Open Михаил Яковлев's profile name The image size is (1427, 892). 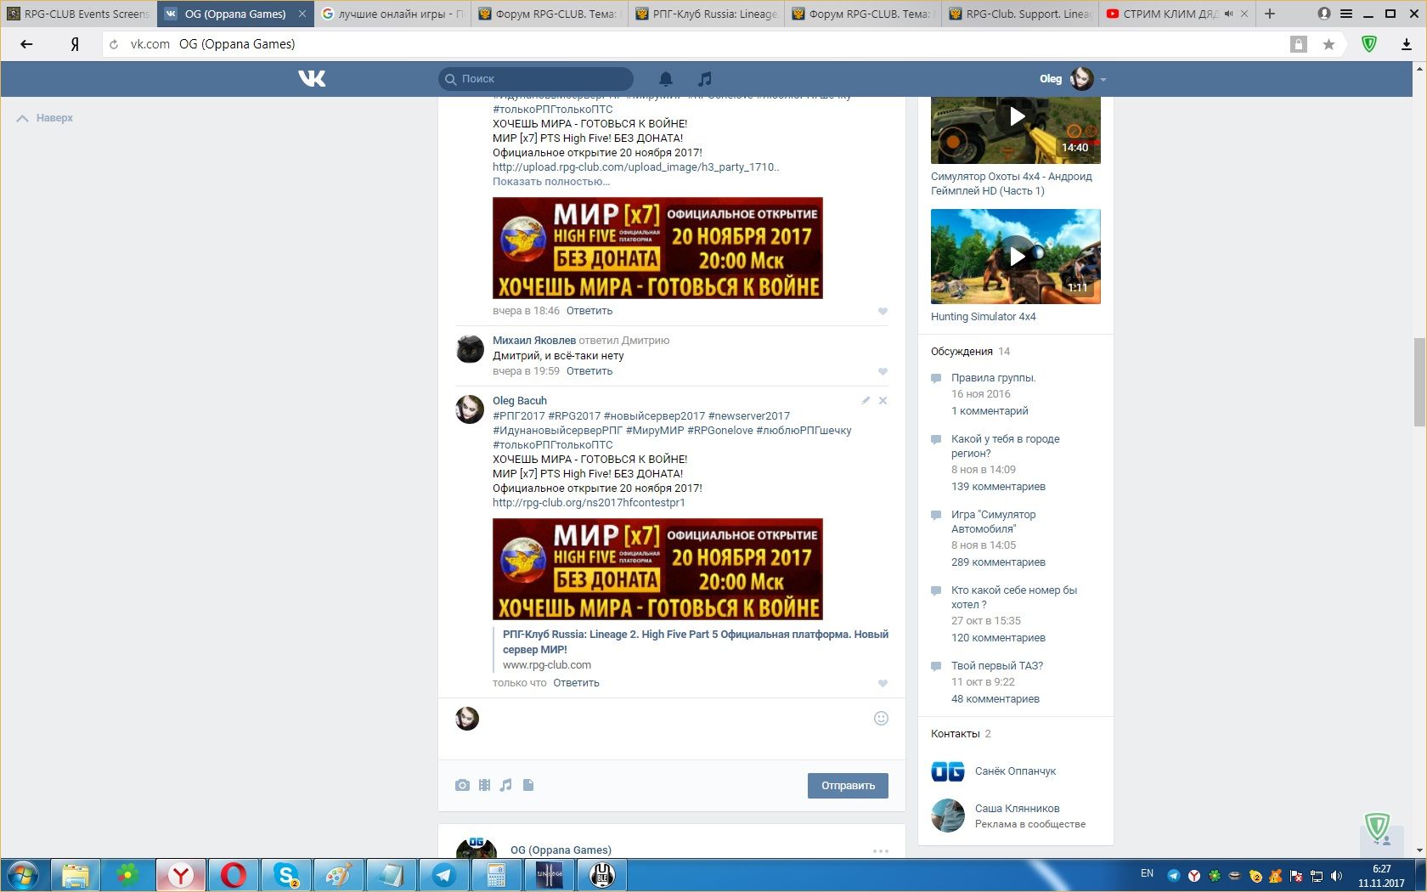click(x=534, y=341)
